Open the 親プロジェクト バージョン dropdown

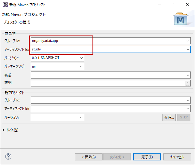pyautogui.click(x=81, y=117)
